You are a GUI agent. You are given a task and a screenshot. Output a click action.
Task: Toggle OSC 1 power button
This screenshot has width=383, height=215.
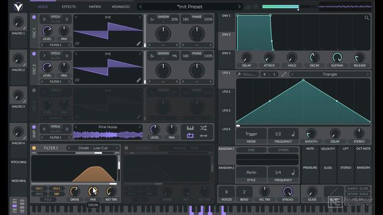click(x=34, y=17)
